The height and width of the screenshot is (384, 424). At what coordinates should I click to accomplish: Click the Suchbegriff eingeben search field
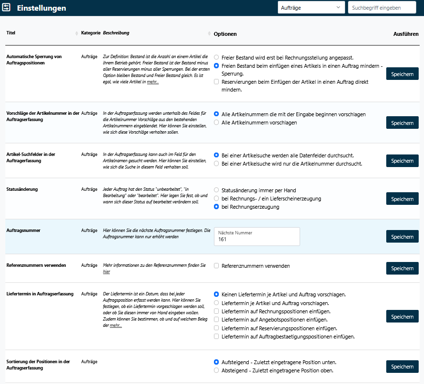(x=381, y=8)
